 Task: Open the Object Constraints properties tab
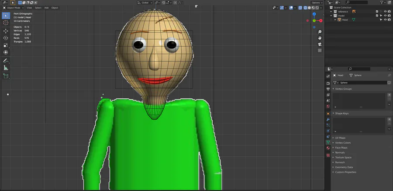(328, 137)
